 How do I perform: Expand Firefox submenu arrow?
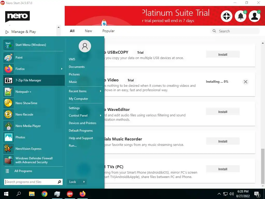pyautogui.click(x=62, y=69)
